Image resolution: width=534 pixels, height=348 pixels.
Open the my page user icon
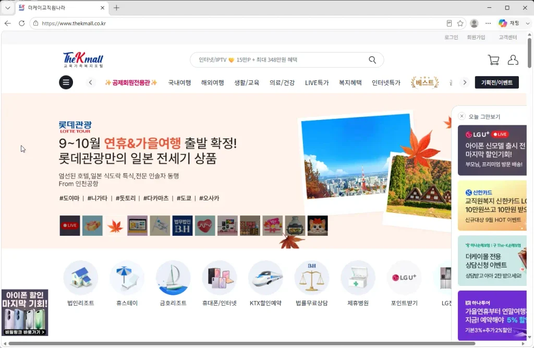(513, 60)
